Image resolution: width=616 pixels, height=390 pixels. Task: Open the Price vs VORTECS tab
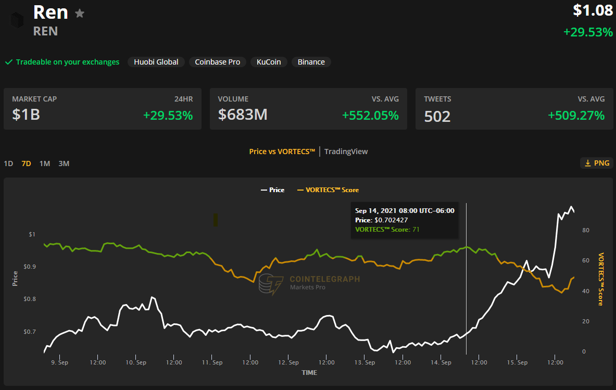[x=282, y=152]
